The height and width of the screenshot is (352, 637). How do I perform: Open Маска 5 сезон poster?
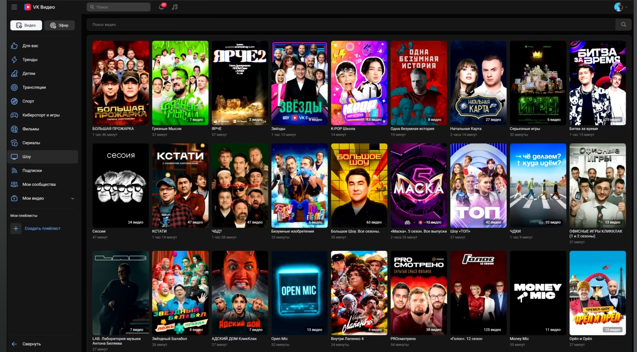pyautogui.click(x=419, y=185)
